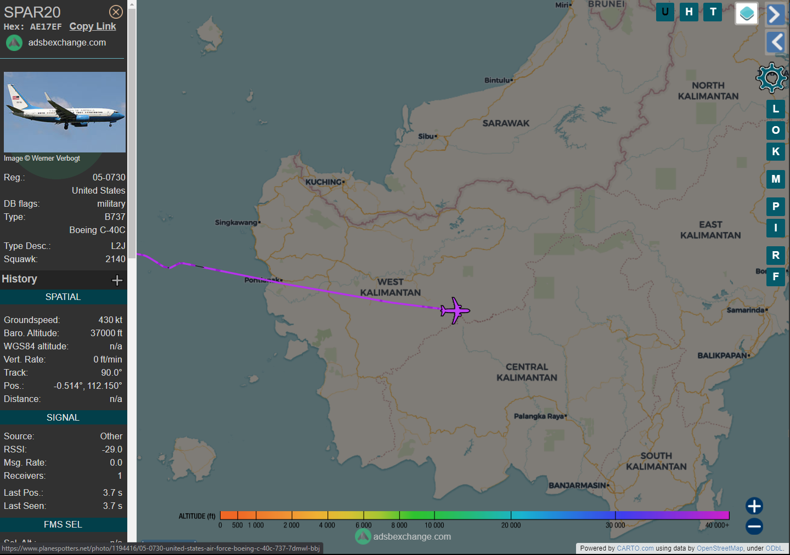Click the Pontianak city label on map
This screenshot has width=790, height=555.
pyautogui.click(x=263, y=280)
